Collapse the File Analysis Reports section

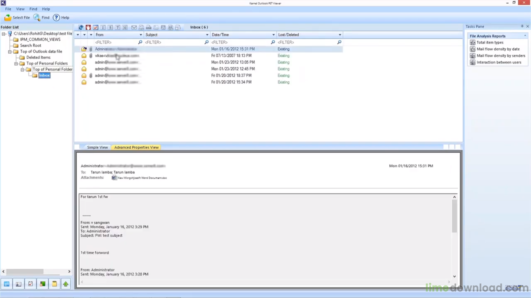click(x=525, y=36)
